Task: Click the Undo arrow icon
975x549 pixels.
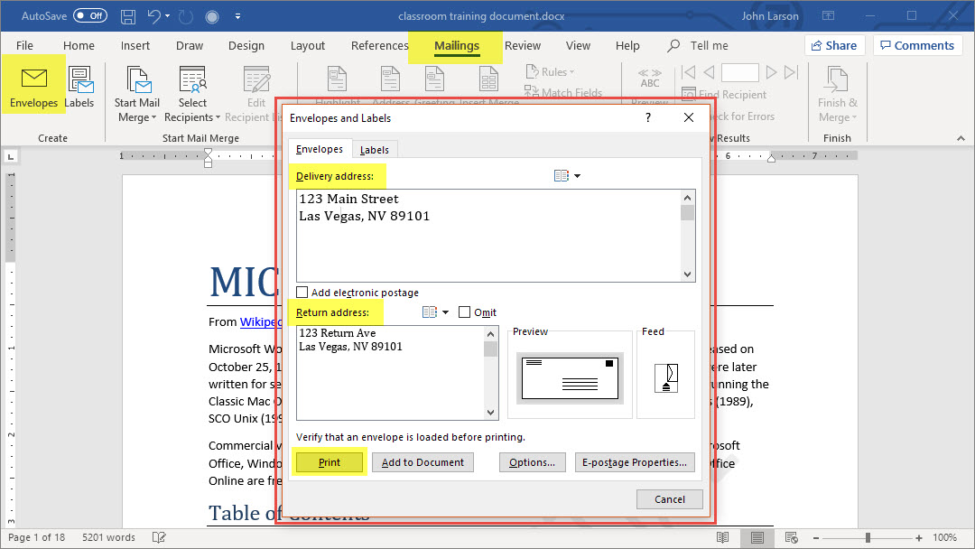Action: click(154, 17)
